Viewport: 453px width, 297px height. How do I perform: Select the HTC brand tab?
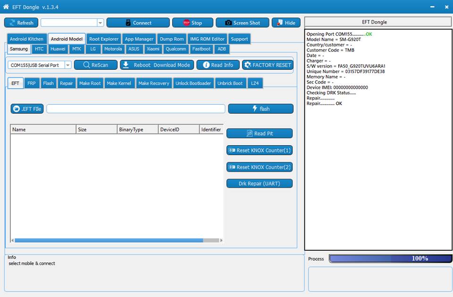point(39,49)
